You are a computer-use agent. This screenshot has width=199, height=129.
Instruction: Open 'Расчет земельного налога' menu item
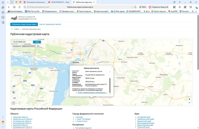click(x=50, y=24)
